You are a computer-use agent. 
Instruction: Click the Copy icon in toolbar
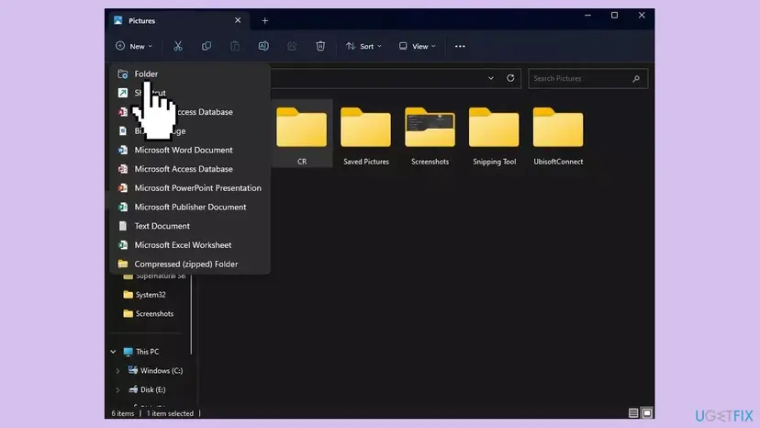(x=207, y=46)
